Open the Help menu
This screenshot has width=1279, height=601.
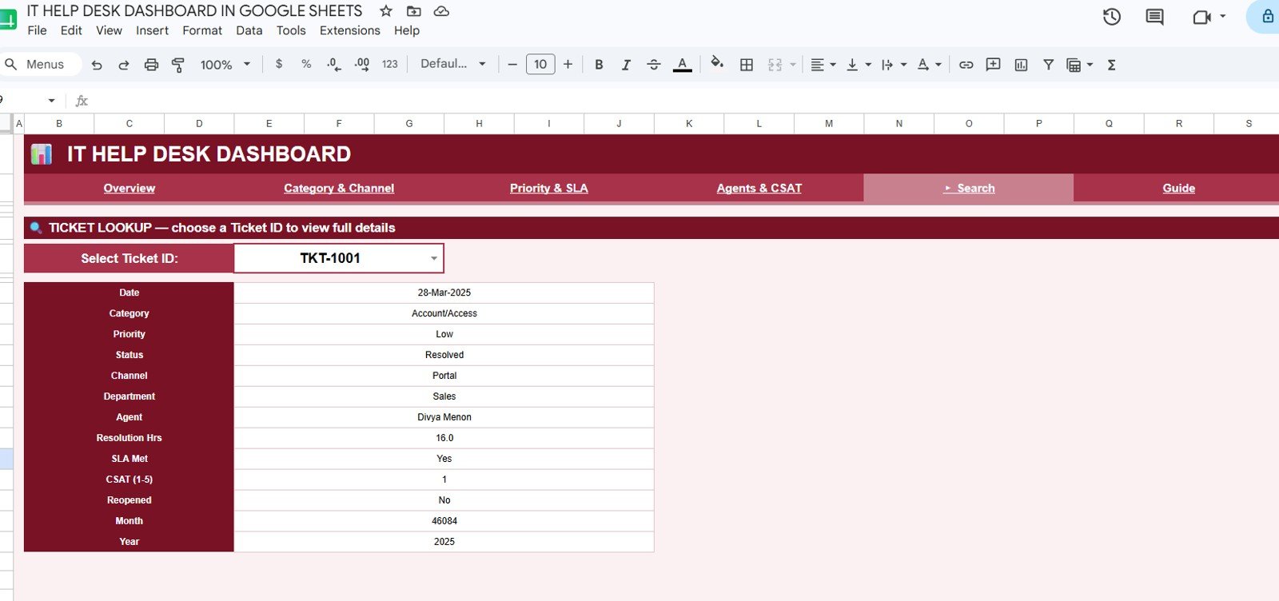[x=406, y=30]
